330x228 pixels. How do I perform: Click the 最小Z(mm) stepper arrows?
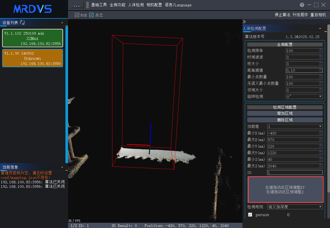[320, 159]
